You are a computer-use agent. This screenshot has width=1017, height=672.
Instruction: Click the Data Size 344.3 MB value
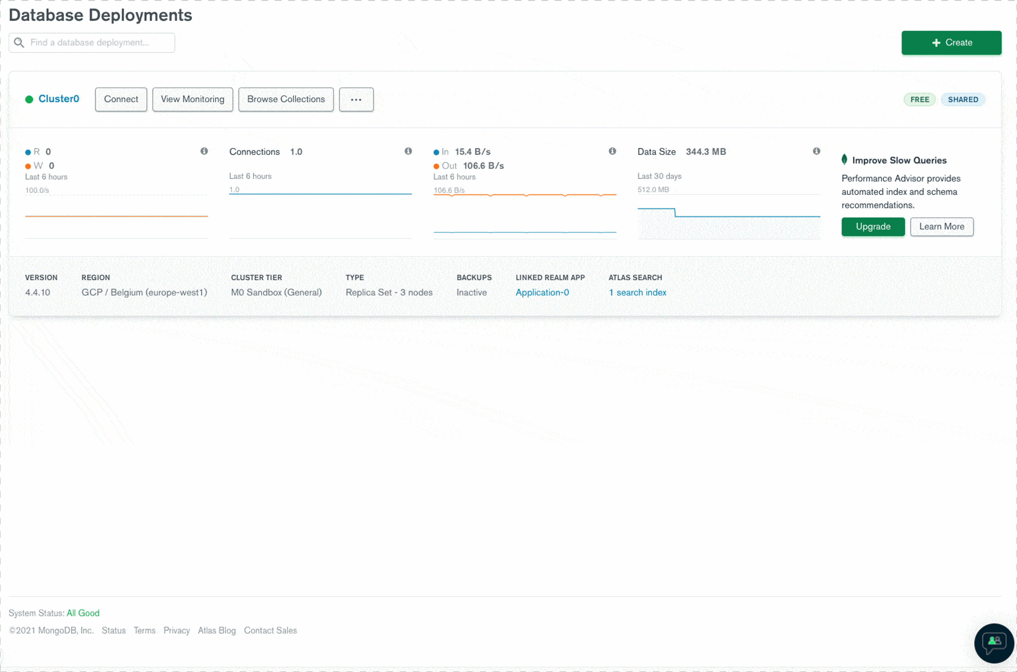click(706, 152)
